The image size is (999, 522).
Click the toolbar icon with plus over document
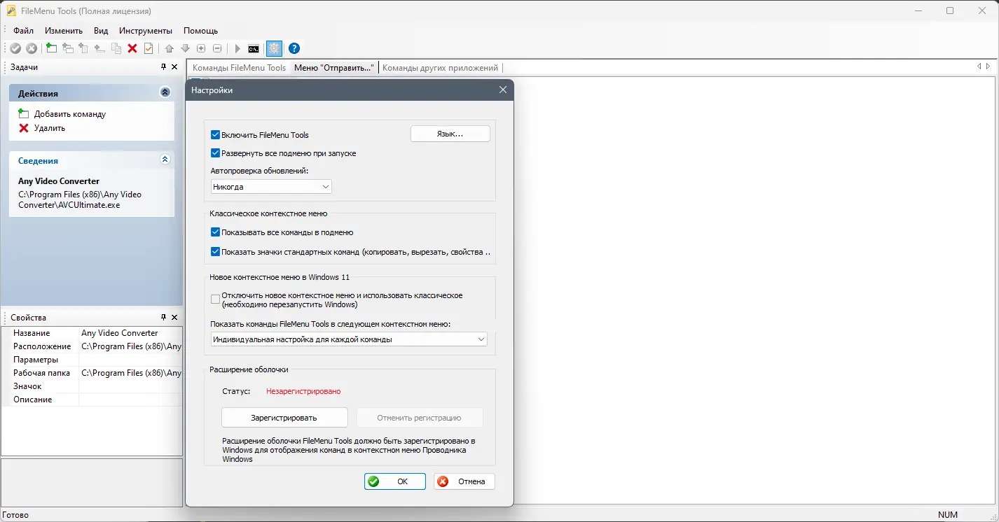tap(83, 48)
